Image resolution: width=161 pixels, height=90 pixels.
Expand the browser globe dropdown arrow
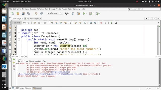click(x=69, y=13)
